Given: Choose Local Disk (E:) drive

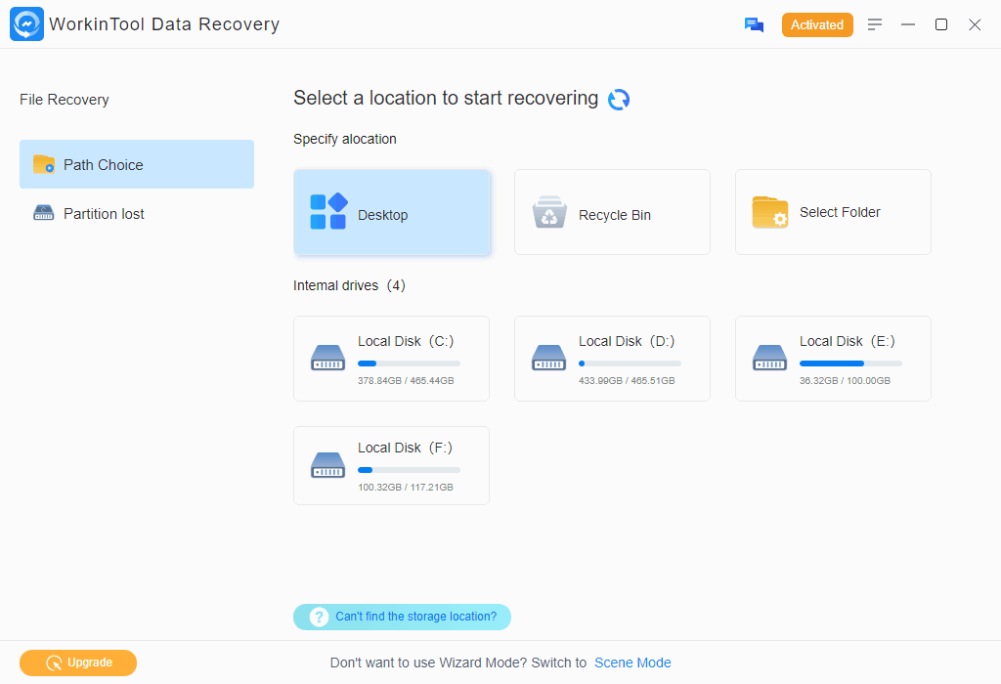Looking at the screenshot, I should (833, 359).
